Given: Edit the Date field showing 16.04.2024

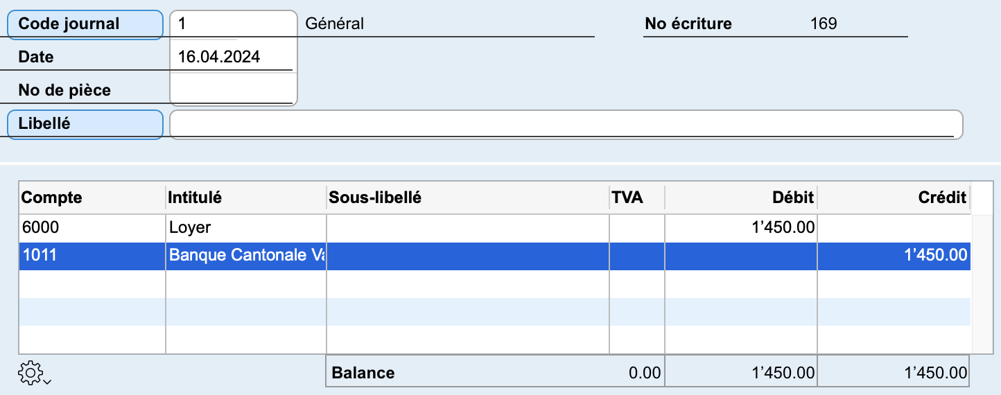Looking at the screenshot, I should coord(233,57).
